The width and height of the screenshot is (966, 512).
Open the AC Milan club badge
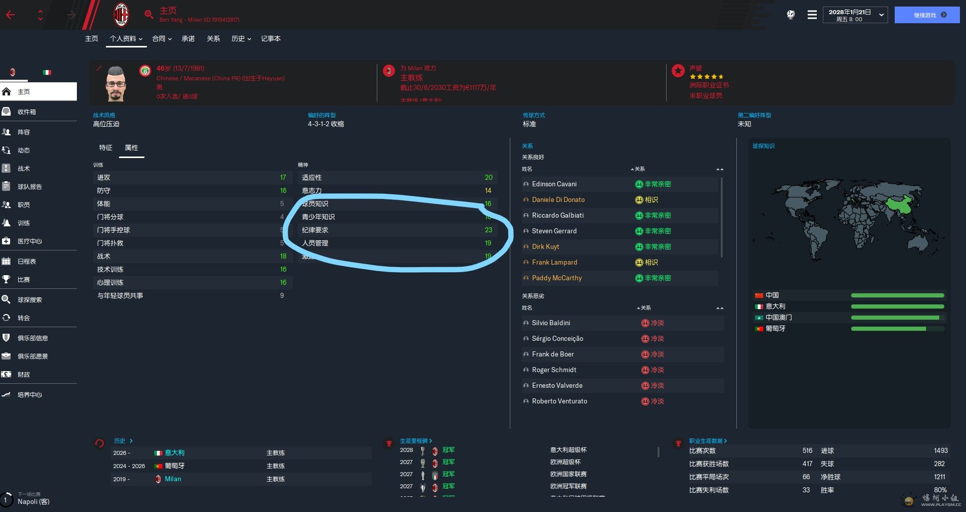[121, 15]
